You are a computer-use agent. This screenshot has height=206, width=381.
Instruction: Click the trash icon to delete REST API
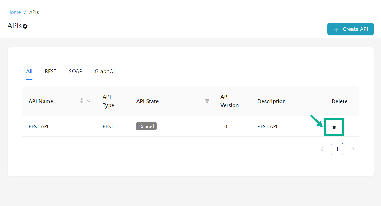click(x=334, y=127)
